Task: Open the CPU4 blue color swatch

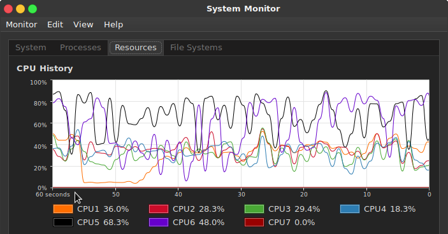Action: [x=350, y=209]
